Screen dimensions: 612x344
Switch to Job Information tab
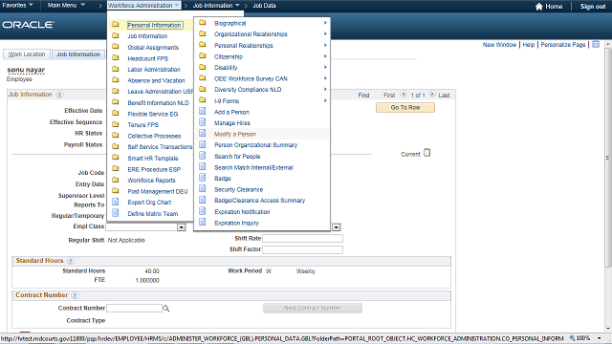[78, 54]
